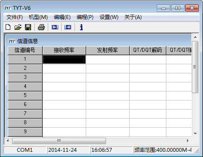This screenshot has height=157, width=203.
Task: Click the vertical scrollbar thumb
Action: coord(195,67)
